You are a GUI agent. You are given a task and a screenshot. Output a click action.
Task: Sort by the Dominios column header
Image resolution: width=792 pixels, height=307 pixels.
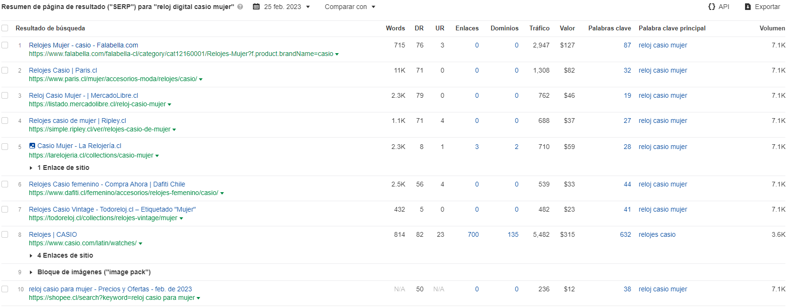[504, 28]
